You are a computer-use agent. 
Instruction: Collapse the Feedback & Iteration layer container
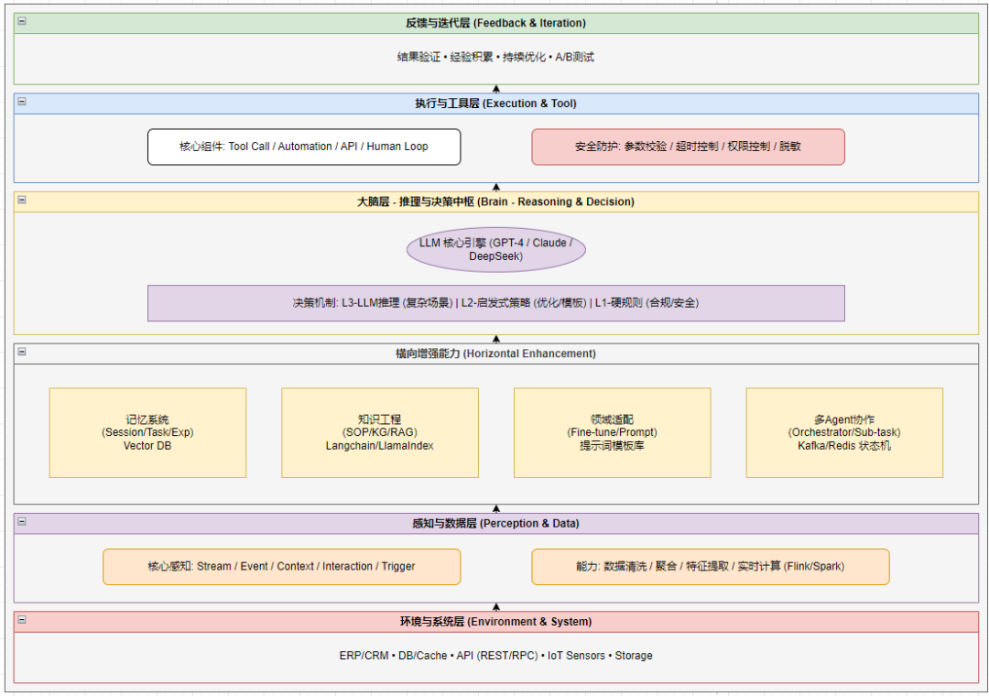click(x=22, y=22)
